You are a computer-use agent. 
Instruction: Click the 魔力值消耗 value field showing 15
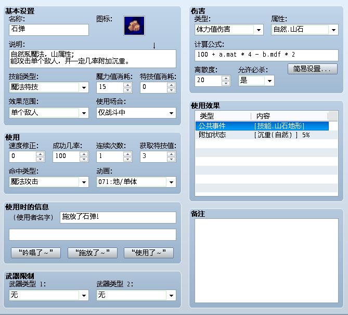click(110, 87)
